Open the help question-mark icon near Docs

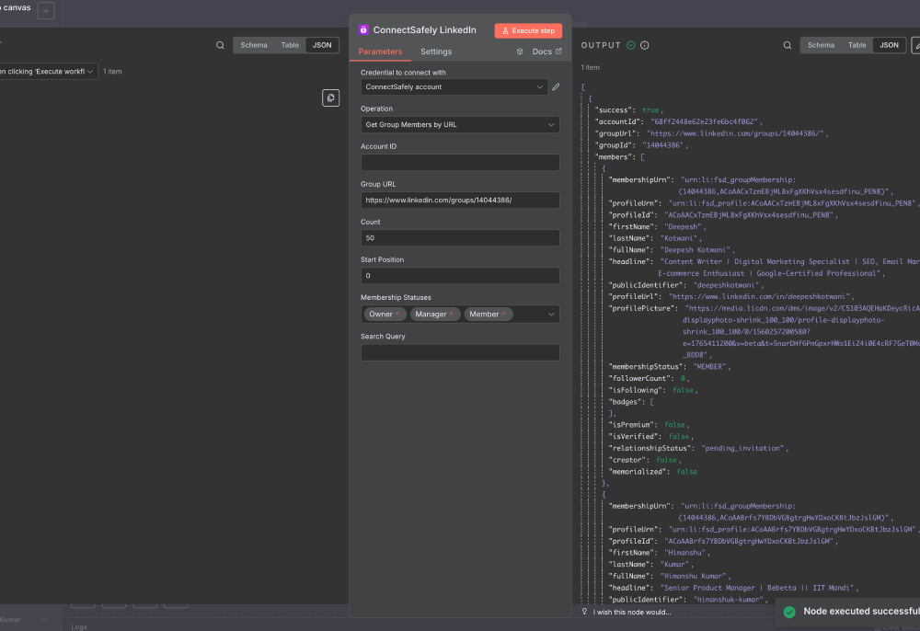click(520, 52)
